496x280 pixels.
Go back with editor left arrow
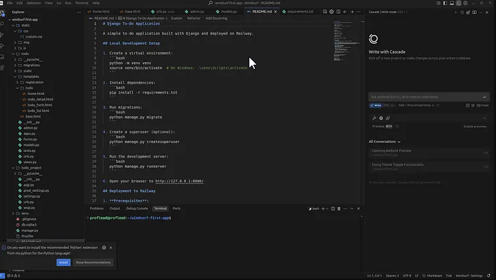(x=345, y=12)
